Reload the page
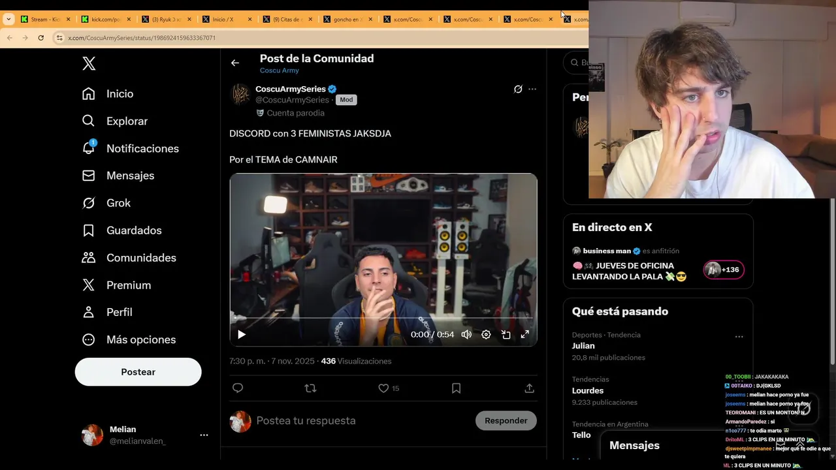The image size is (836, 470). tap(40, 38)
